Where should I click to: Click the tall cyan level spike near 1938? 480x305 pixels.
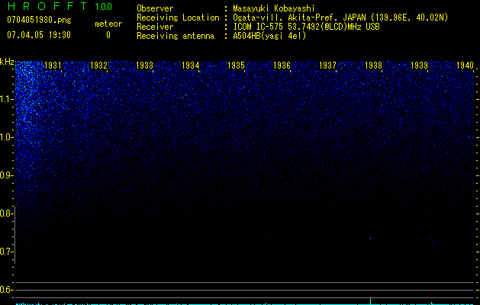click(x=370, y=301)
